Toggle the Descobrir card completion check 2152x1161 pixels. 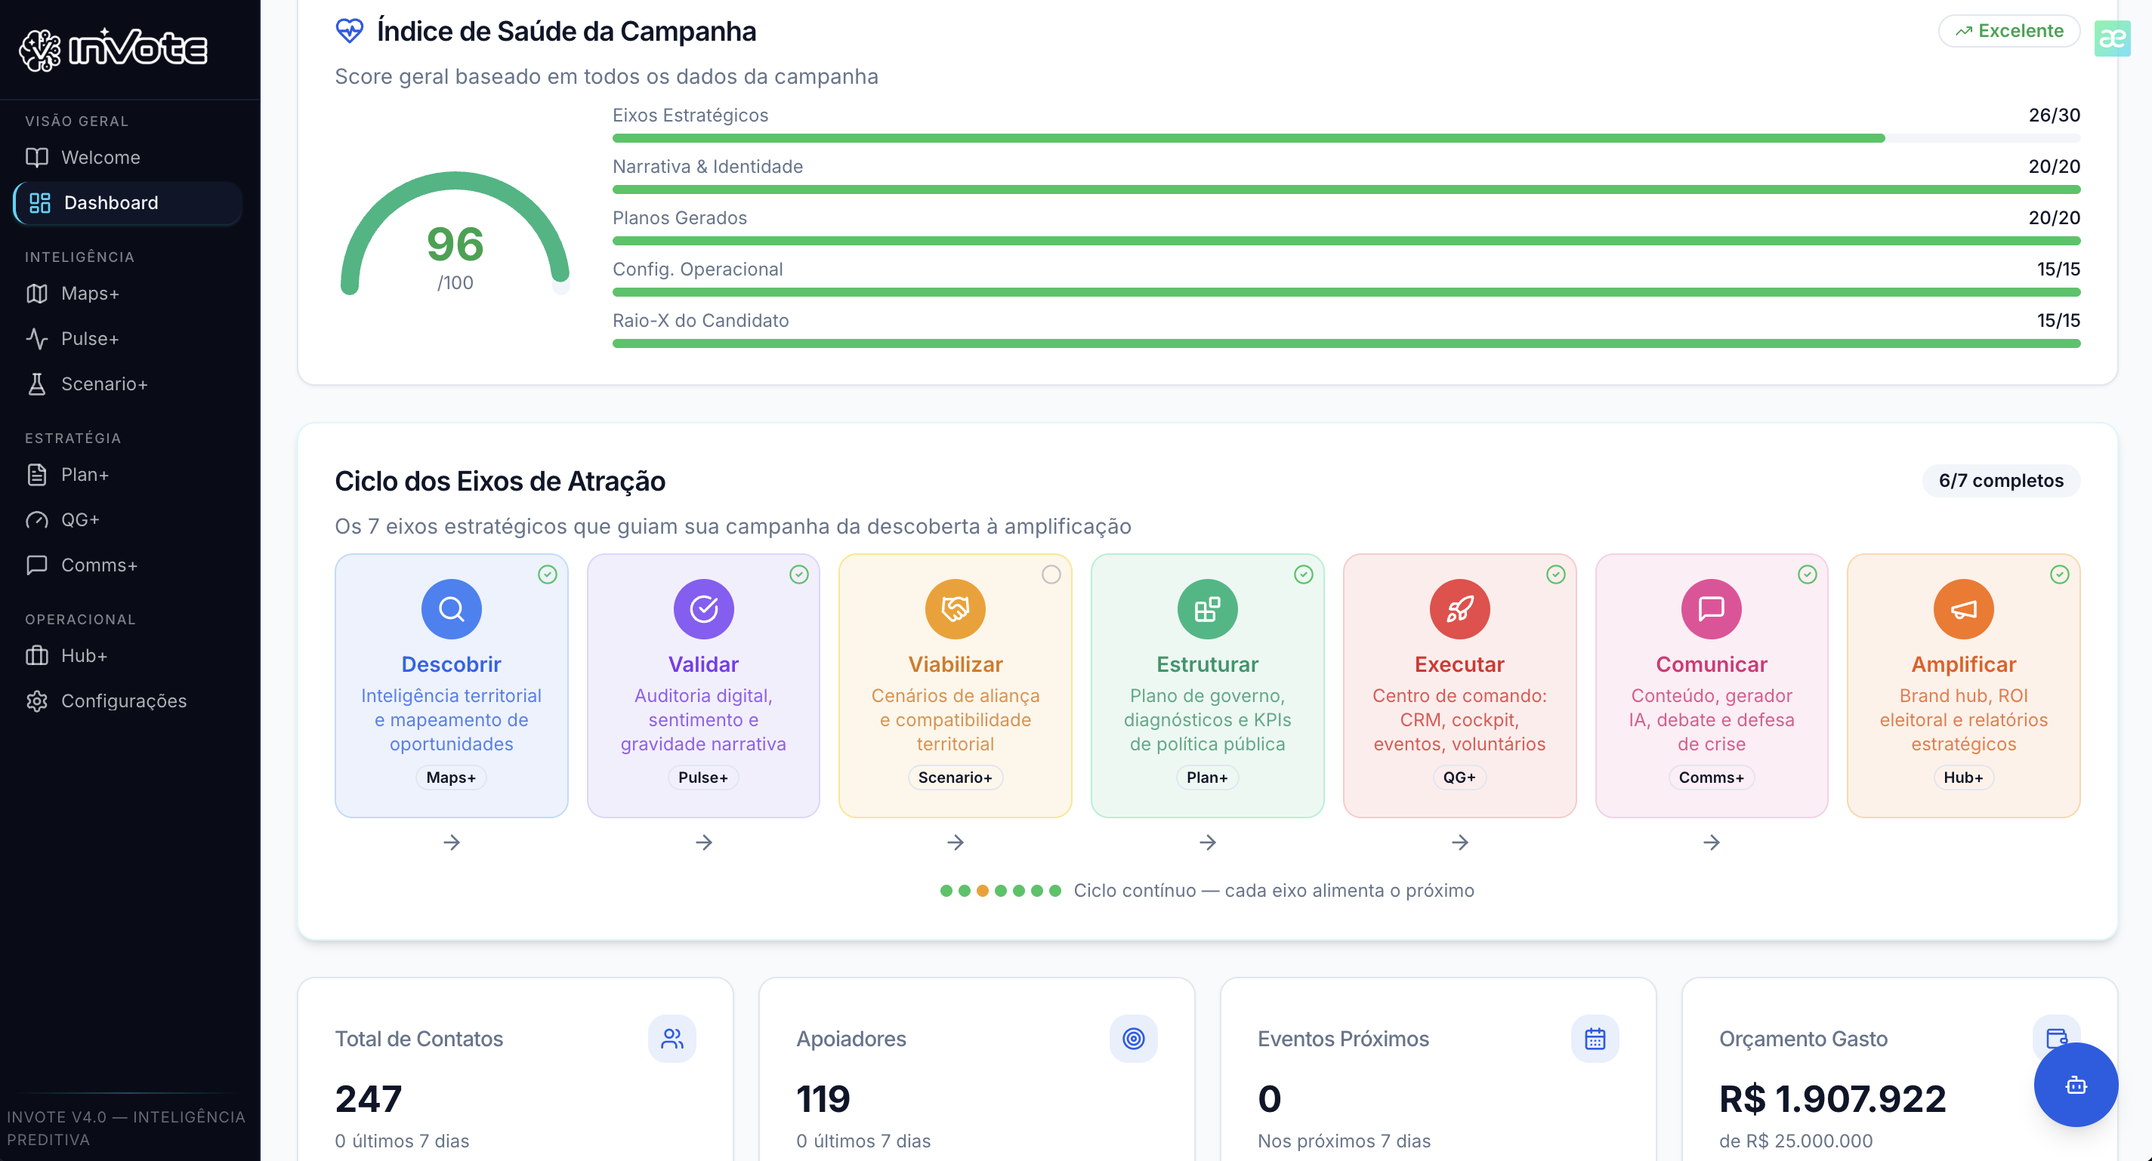547,574
